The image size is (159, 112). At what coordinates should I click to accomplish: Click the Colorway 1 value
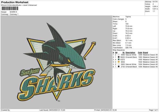14,14
